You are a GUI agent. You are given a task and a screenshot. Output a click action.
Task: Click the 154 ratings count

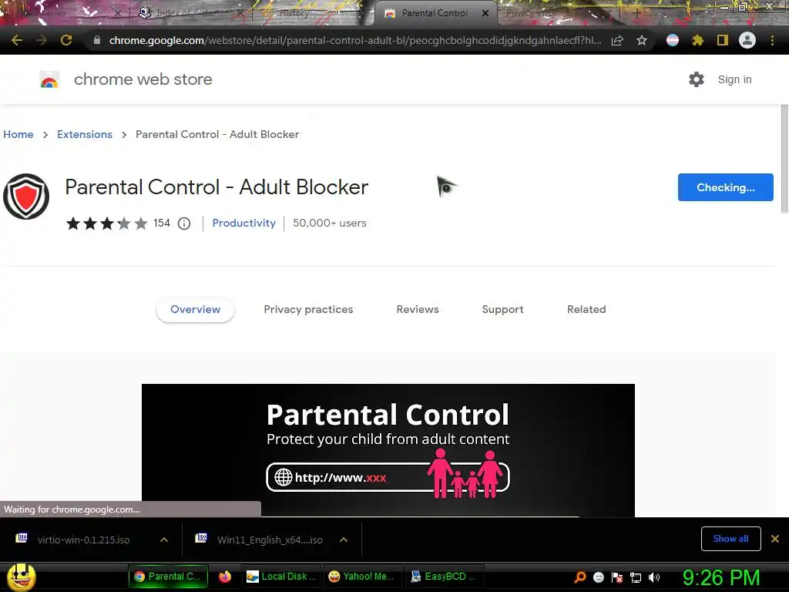click(162, 223)
